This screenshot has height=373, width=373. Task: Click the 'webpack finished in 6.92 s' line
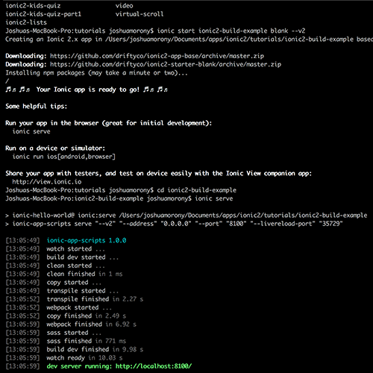[91, 325]
